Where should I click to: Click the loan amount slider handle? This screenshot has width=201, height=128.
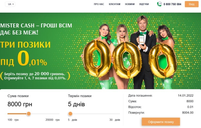point(29,114)
